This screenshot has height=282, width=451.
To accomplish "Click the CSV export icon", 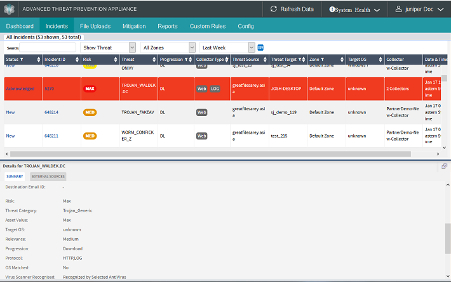I will (260, 48).
